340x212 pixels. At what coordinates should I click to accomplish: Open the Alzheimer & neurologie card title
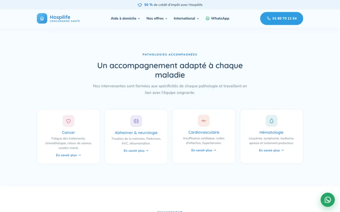click(x=136, y=133)
